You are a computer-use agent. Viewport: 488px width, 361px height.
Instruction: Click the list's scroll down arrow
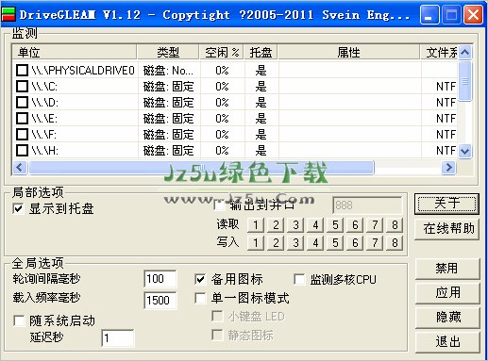point(465,151)
